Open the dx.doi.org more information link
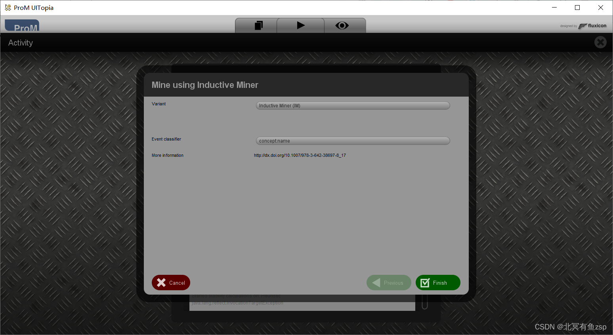 click(300, 155)
